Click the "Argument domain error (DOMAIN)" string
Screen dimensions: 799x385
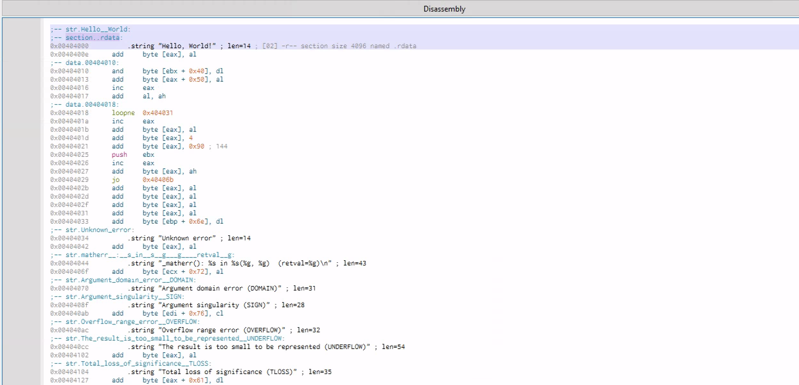pos(220,288)
